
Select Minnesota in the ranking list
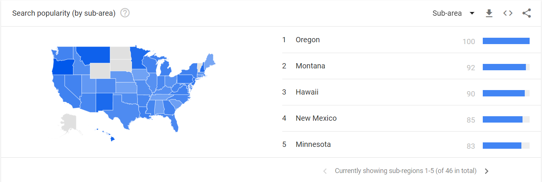click(313, 144)
